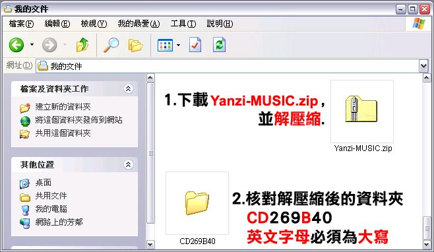434x252 pixels.
Task: Maximize the 我的文件 window
Action: point(412,9)
